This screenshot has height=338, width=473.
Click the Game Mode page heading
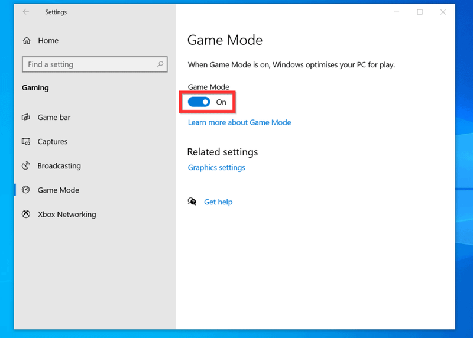[225, 40]
